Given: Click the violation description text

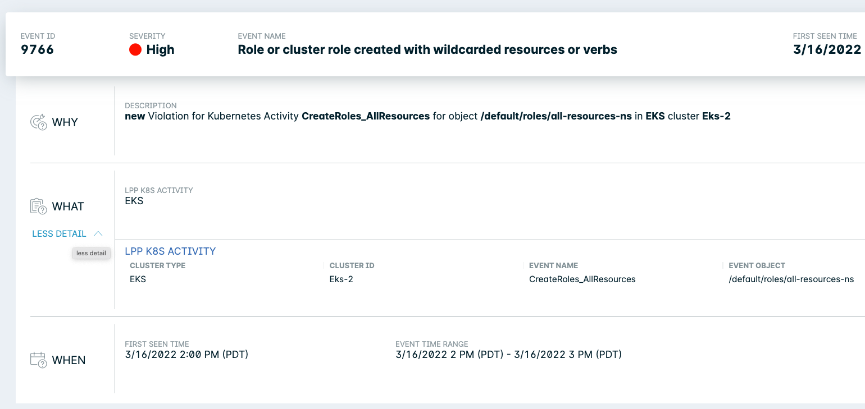Looking at the screenshot, I should coord(427,117).
